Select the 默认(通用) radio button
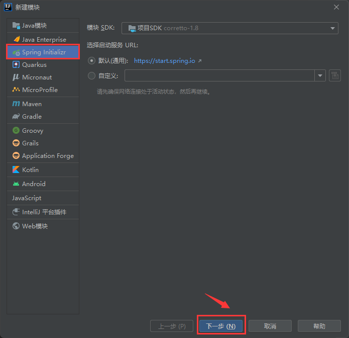Image resolution: width=349 pixels, height=338 pixels. [x=91, y=61]
